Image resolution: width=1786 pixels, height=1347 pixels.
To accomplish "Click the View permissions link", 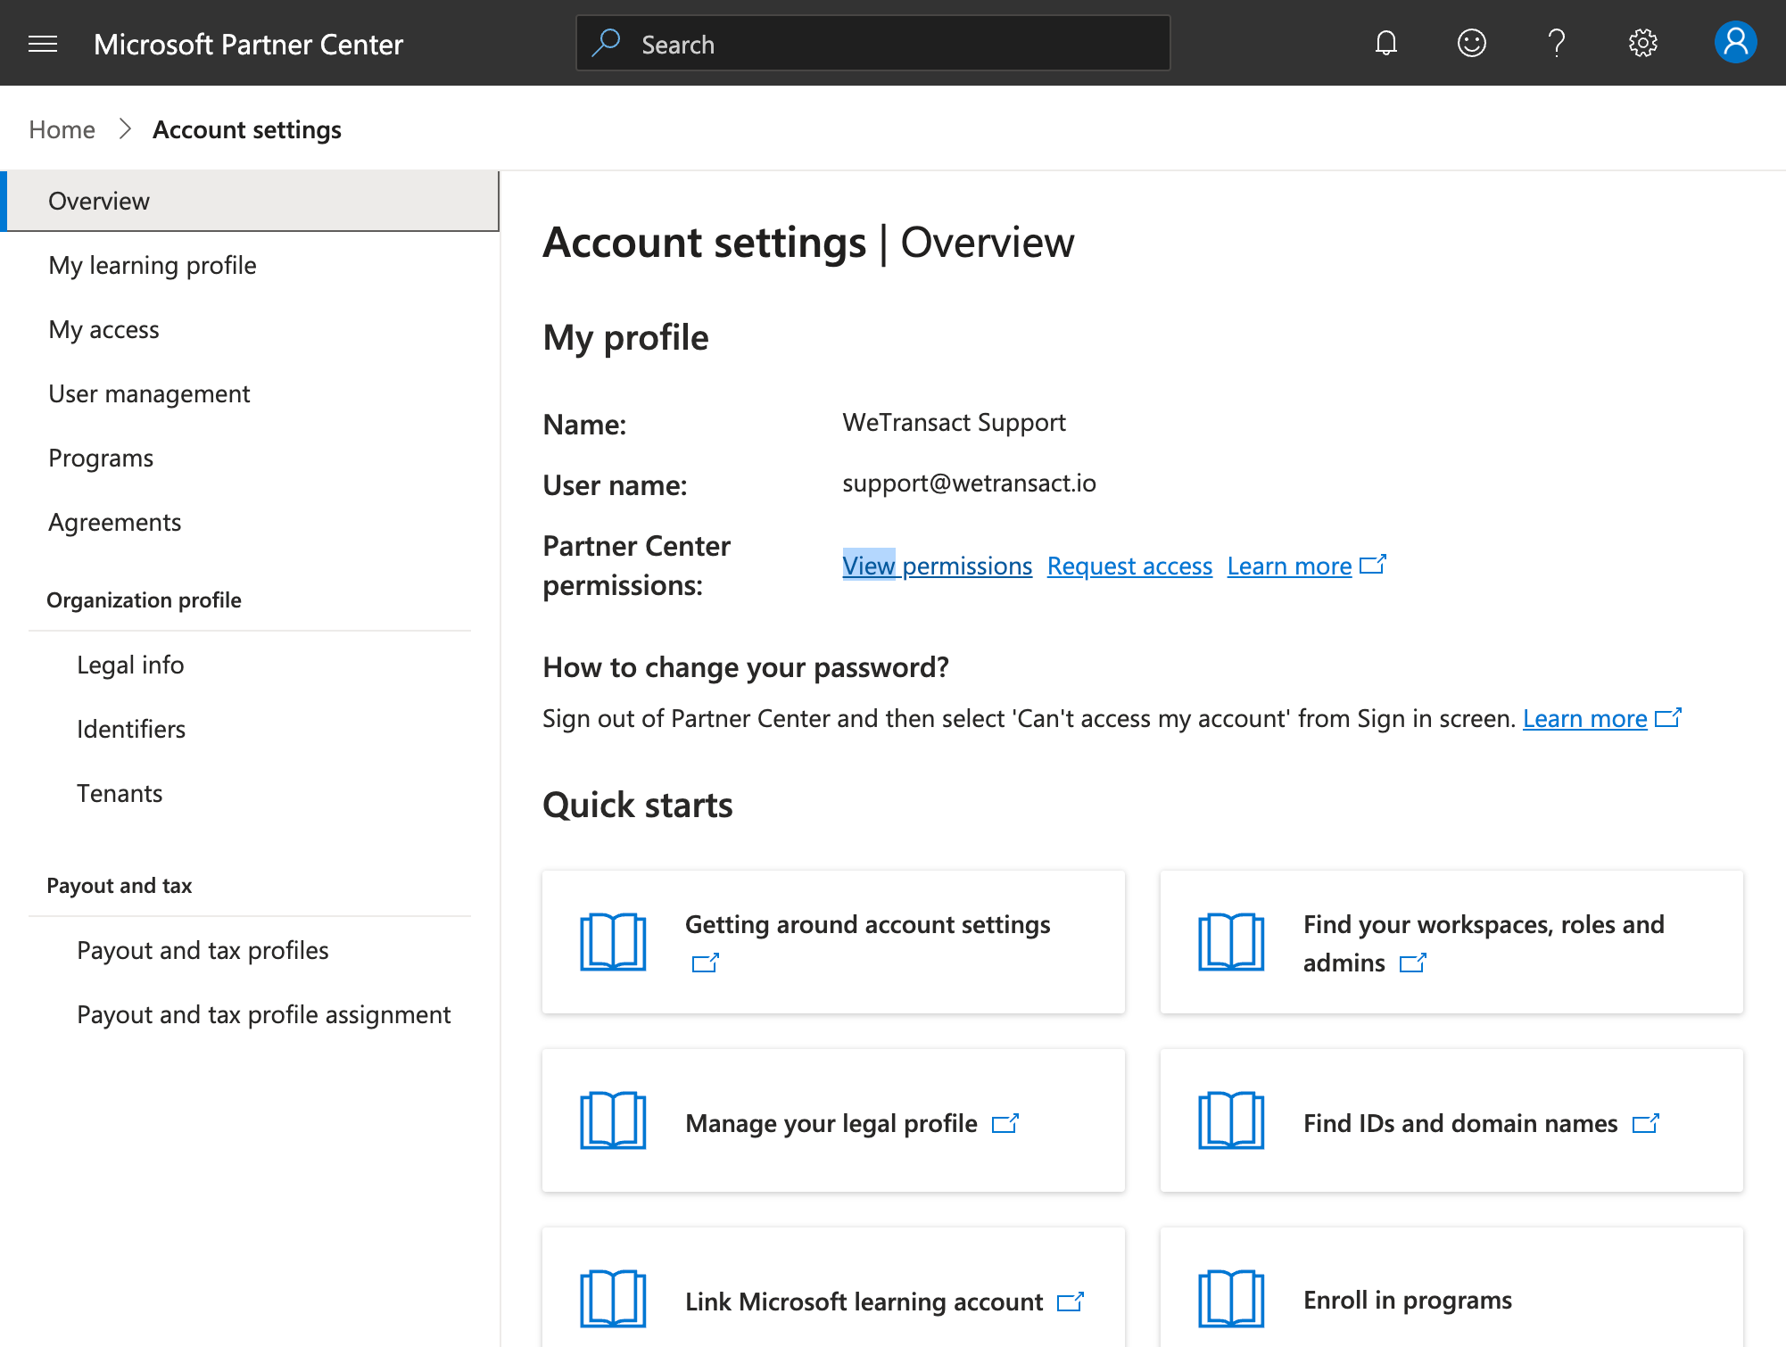I will click(x=937, y=566).
